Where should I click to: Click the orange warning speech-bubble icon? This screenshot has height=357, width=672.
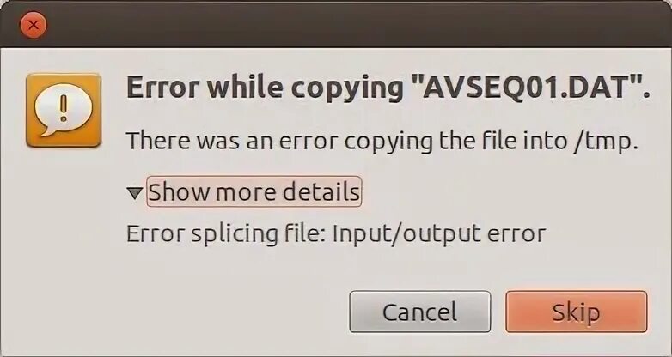click(64, 111)
